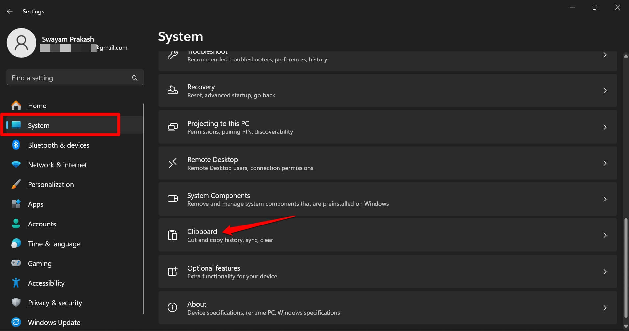Select System in the navigation pane
Image resolution: width=629 pixels, height=331 pixels.
38,125
